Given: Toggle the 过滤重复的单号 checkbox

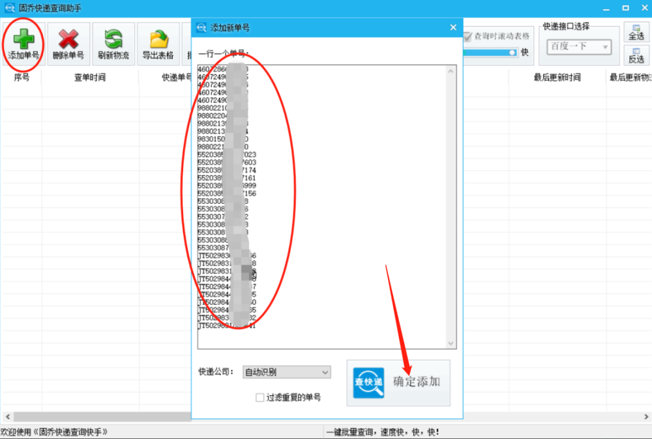Looking at the screenshot, I should (x=260, y=397).
